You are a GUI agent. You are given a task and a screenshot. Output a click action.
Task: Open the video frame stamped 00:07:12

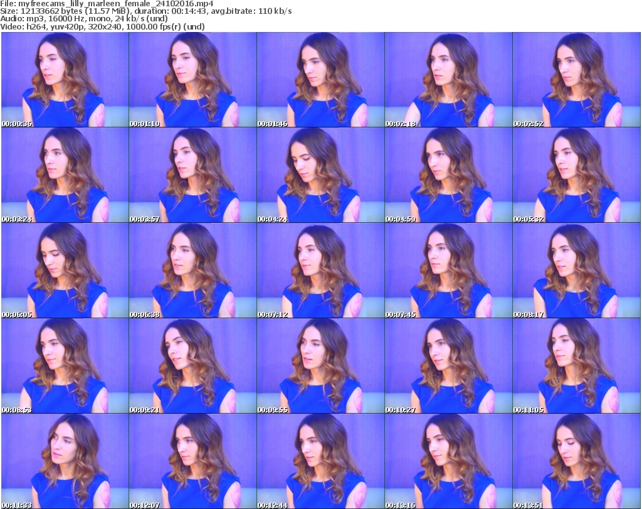coord(320,271)
